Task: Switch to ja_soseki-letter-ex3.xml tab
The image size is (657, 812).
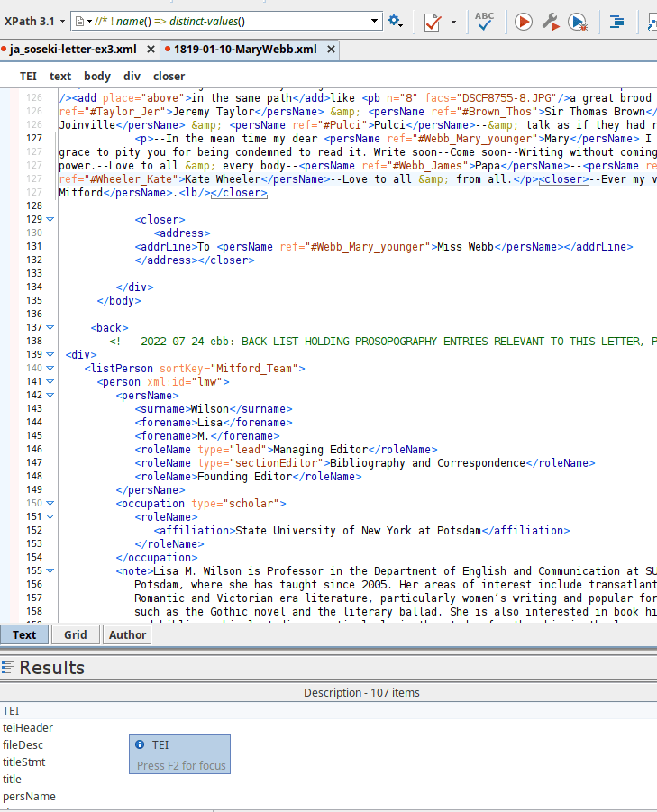Action: pos(72,50)
